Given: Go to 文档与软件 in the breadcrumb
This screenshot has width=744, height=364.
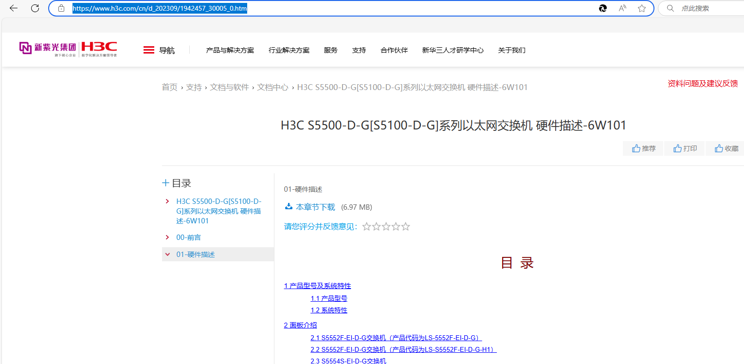Looking at the screenshot, I should [x=229, y=87].
